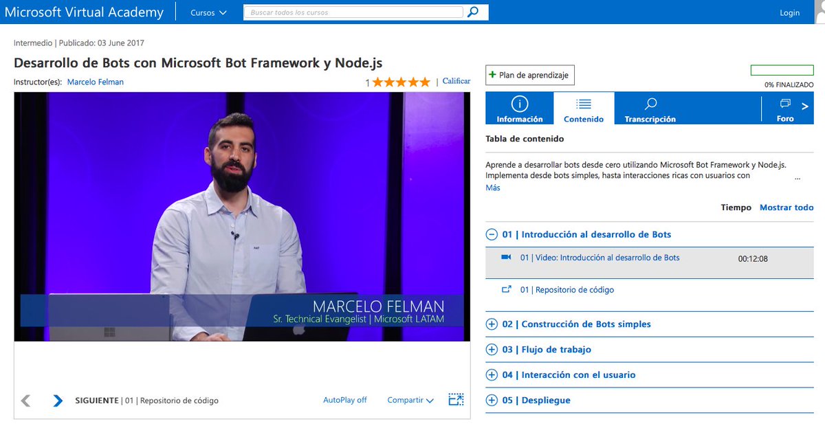Click Mostrar todo link
Screen dimensions: 825x428
coord(786,207)
